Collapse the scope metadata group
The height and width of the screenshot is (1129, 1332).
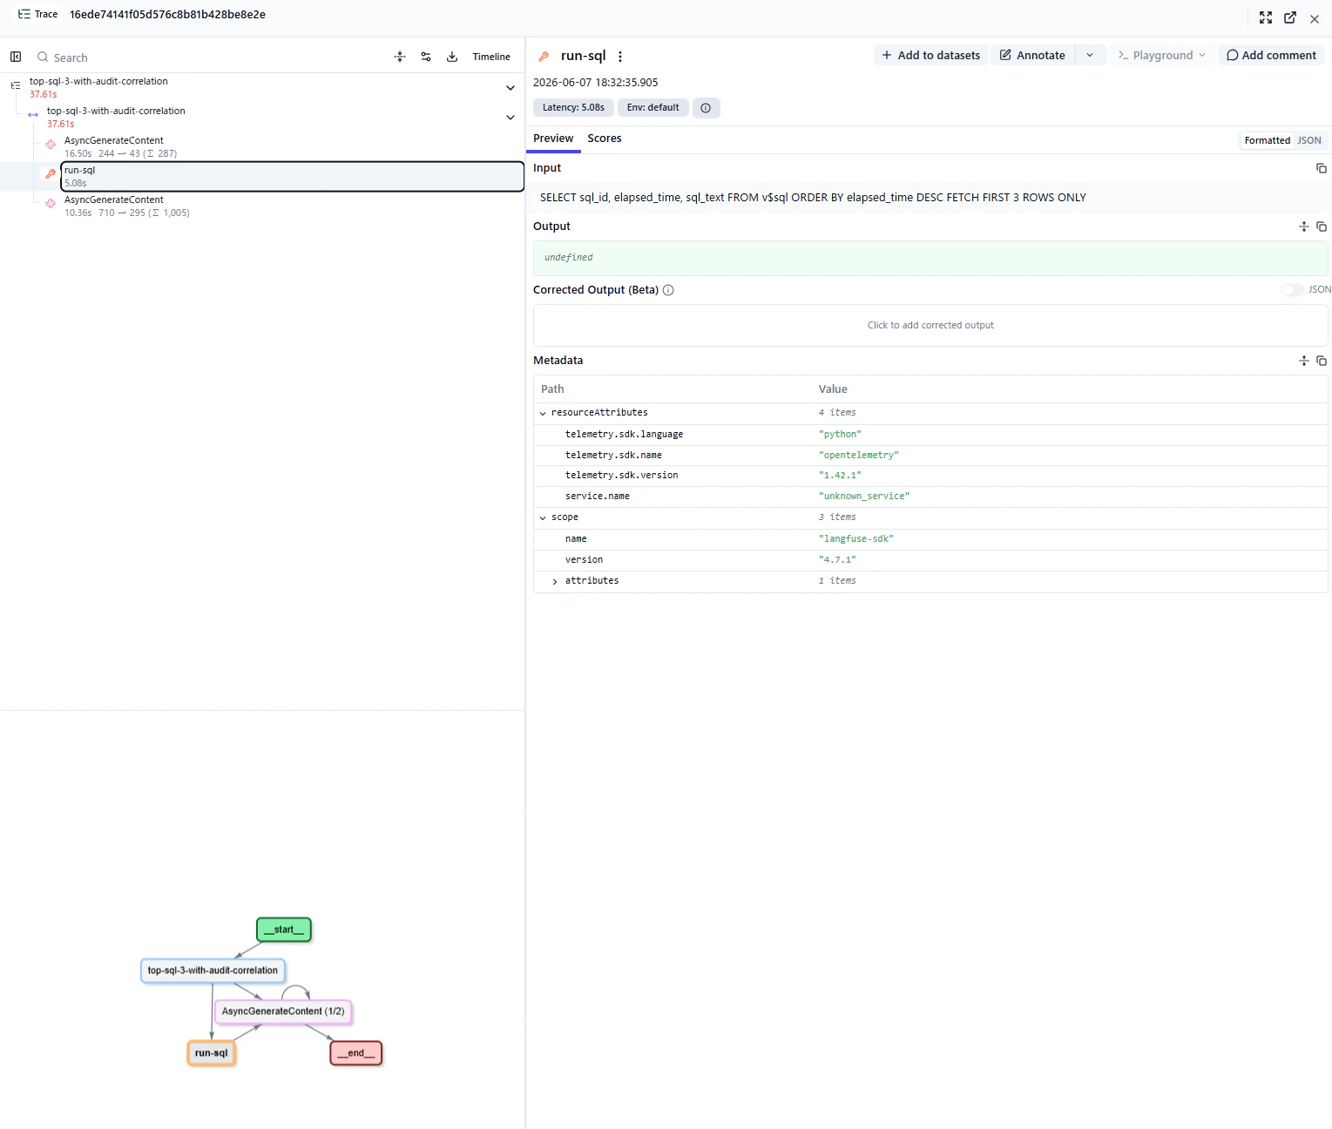[x=543, y=518]
